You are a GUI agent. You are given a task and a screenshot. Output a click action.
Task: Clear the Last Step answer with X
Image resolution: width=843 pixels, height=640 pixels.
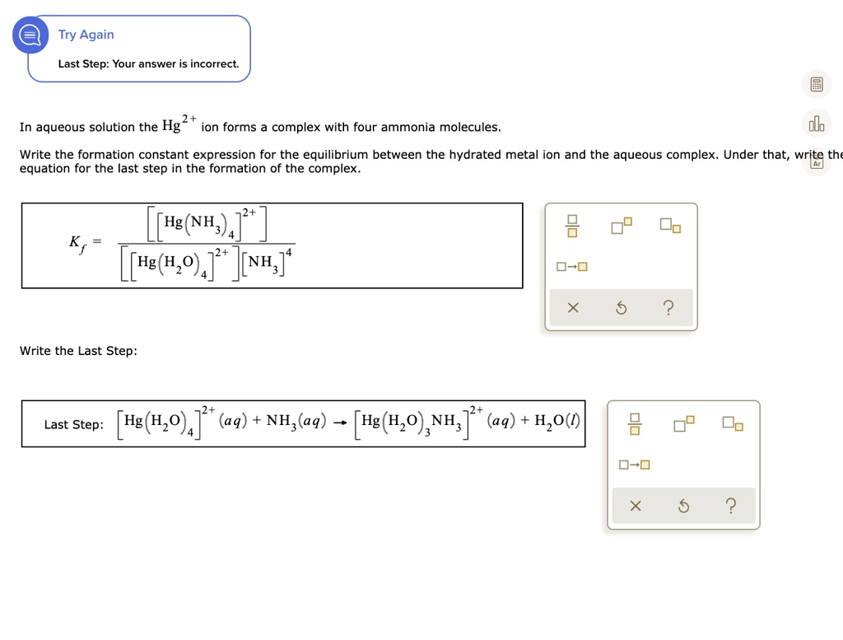[637, 506]
